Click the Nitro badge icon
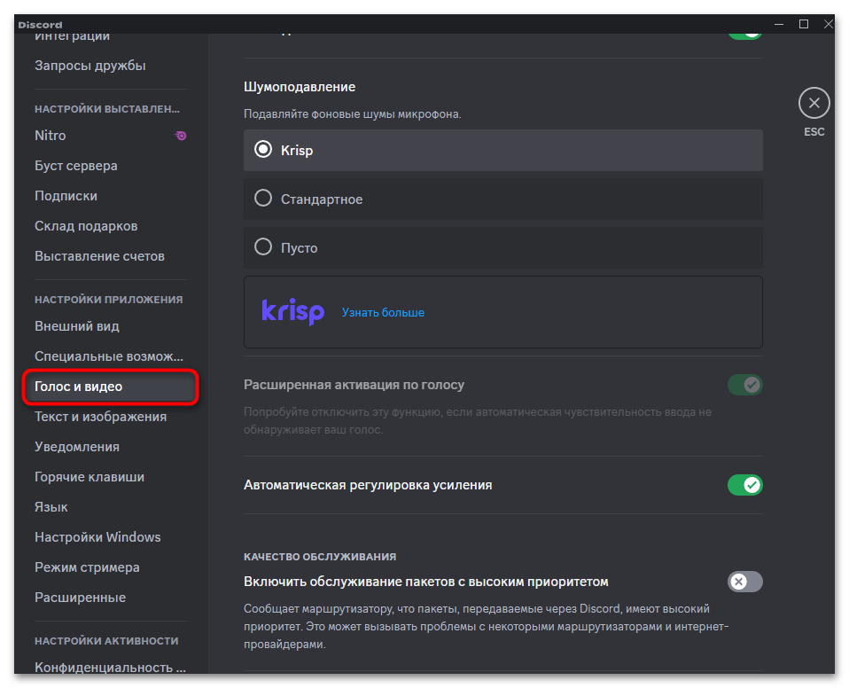Screen dimensions: 849x688 point(181,136)
